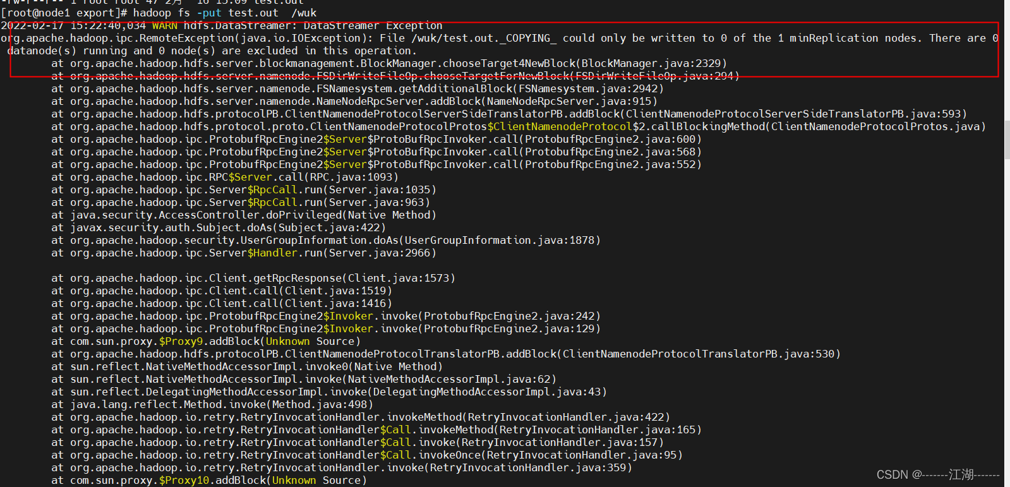Click the NativeMethodAccessorImpl.java:62 stack line

[x=304, y=379]
